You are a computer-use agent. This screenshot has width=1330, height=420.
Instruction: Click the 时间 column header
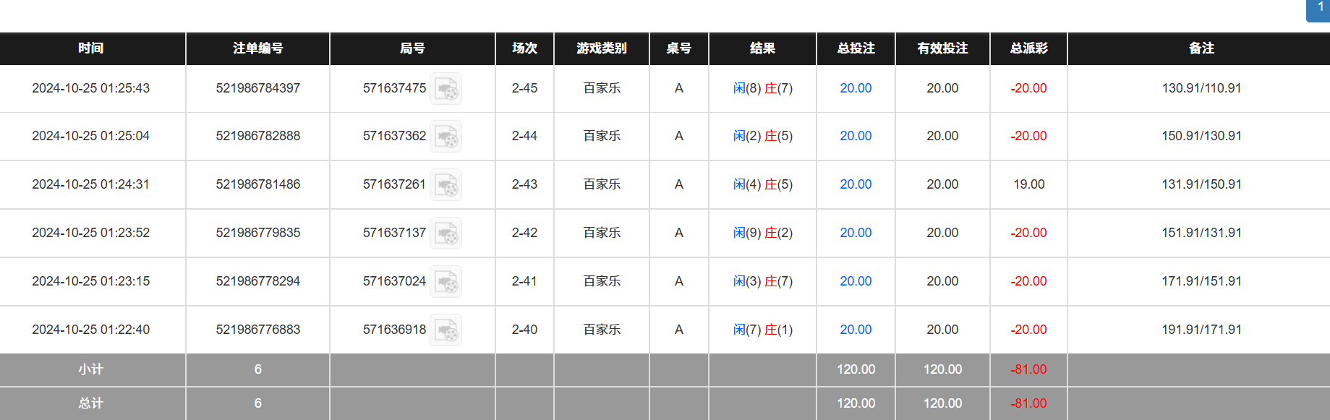click(x=91, y=48)
